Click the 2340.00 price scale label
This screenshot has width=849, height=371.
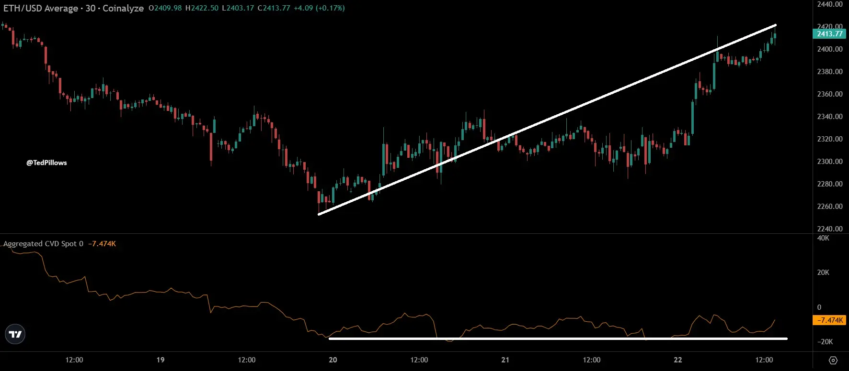[x=830, y=117]
